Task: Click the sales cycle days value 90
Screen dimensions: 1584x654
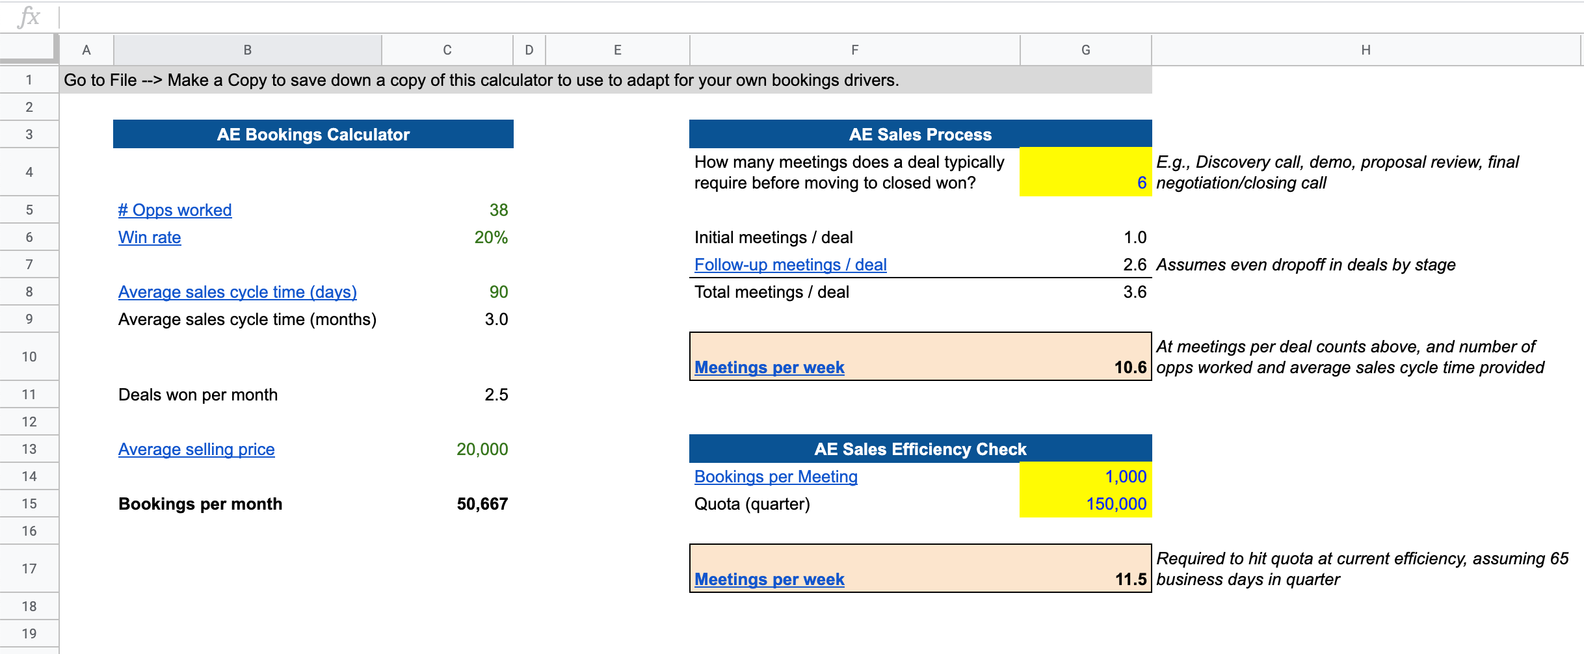Action: [499, 292]
